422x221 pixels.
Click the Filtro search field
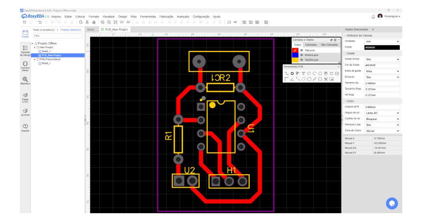(58, 36)
